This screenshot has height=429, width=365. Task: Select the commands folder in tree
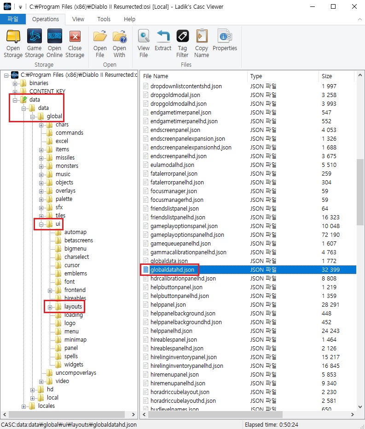tap(70, 133)
